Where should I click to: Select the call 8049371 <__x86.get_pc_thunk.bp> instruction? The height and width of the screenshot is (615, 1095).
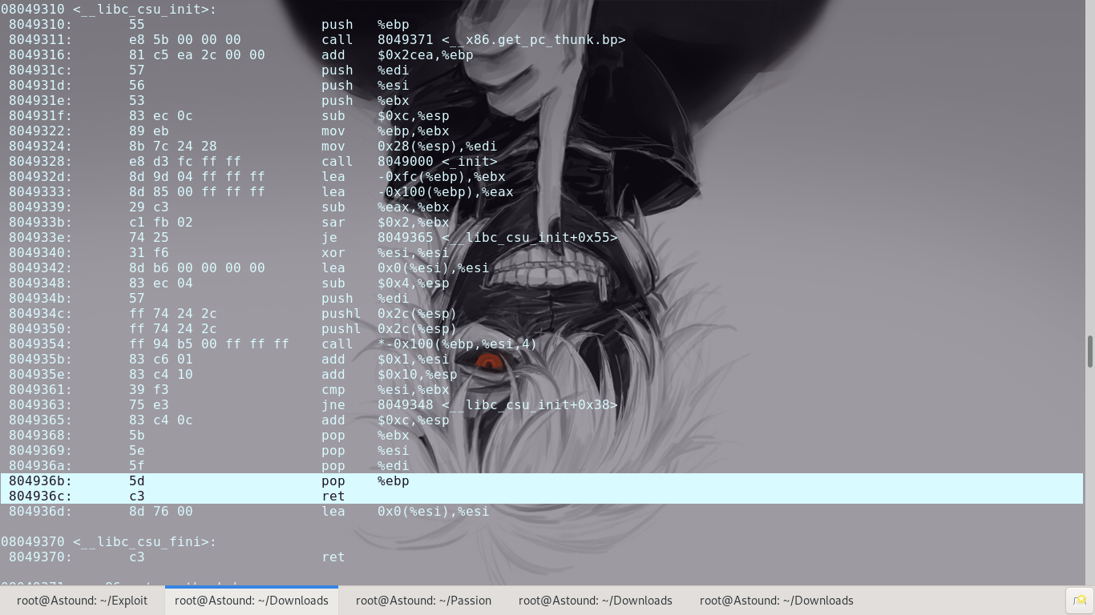473,40
